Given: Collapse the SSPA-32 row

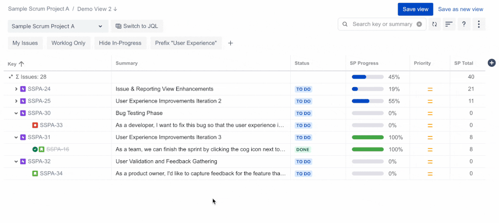Looking at the screenshot, I should coord(16,161).
